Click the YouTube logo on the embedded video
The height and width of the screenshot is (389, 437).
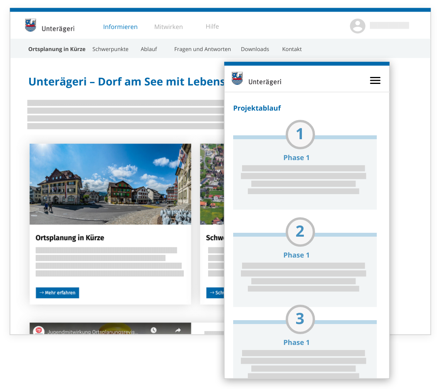pyautogui.click(x=39, y=329)
